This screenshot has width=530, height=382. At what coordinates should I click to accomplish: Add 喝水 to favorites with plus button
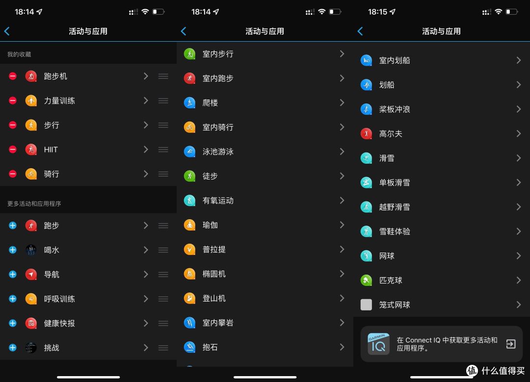(12, 250)
